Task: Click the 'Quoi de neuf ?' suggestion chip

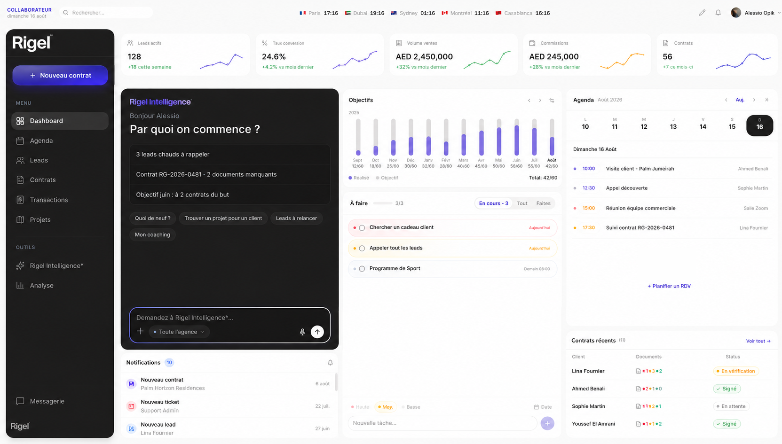Action: click(x=153, y=218)
